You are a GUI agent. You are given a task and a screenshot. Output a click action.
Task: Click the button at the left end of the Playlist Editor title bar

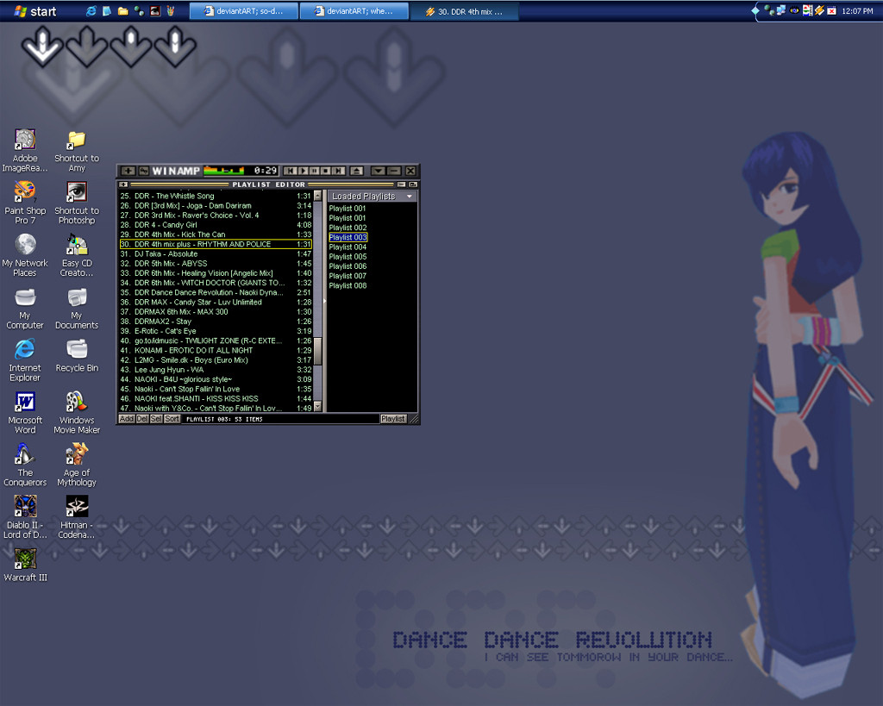click(123, 184)
